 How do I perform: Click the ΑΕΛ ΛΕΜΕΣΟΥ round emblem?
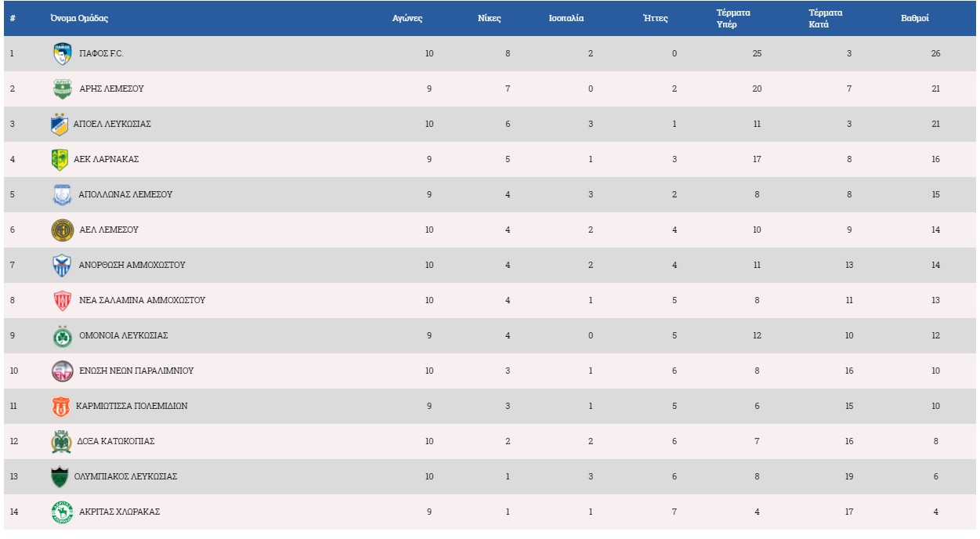tap(62, 230)
